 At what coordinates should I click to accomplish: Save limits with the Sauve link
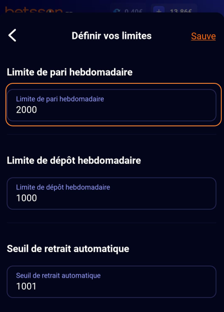[203, 36]
